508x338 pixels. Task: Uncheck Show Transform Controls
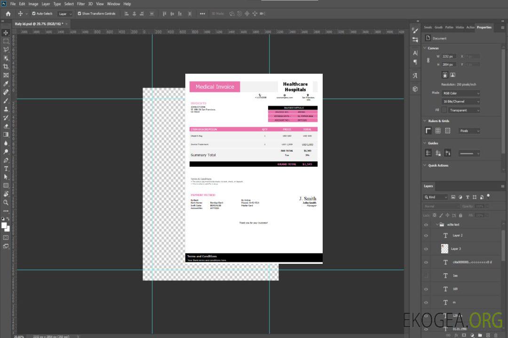(x=79, y=14)
